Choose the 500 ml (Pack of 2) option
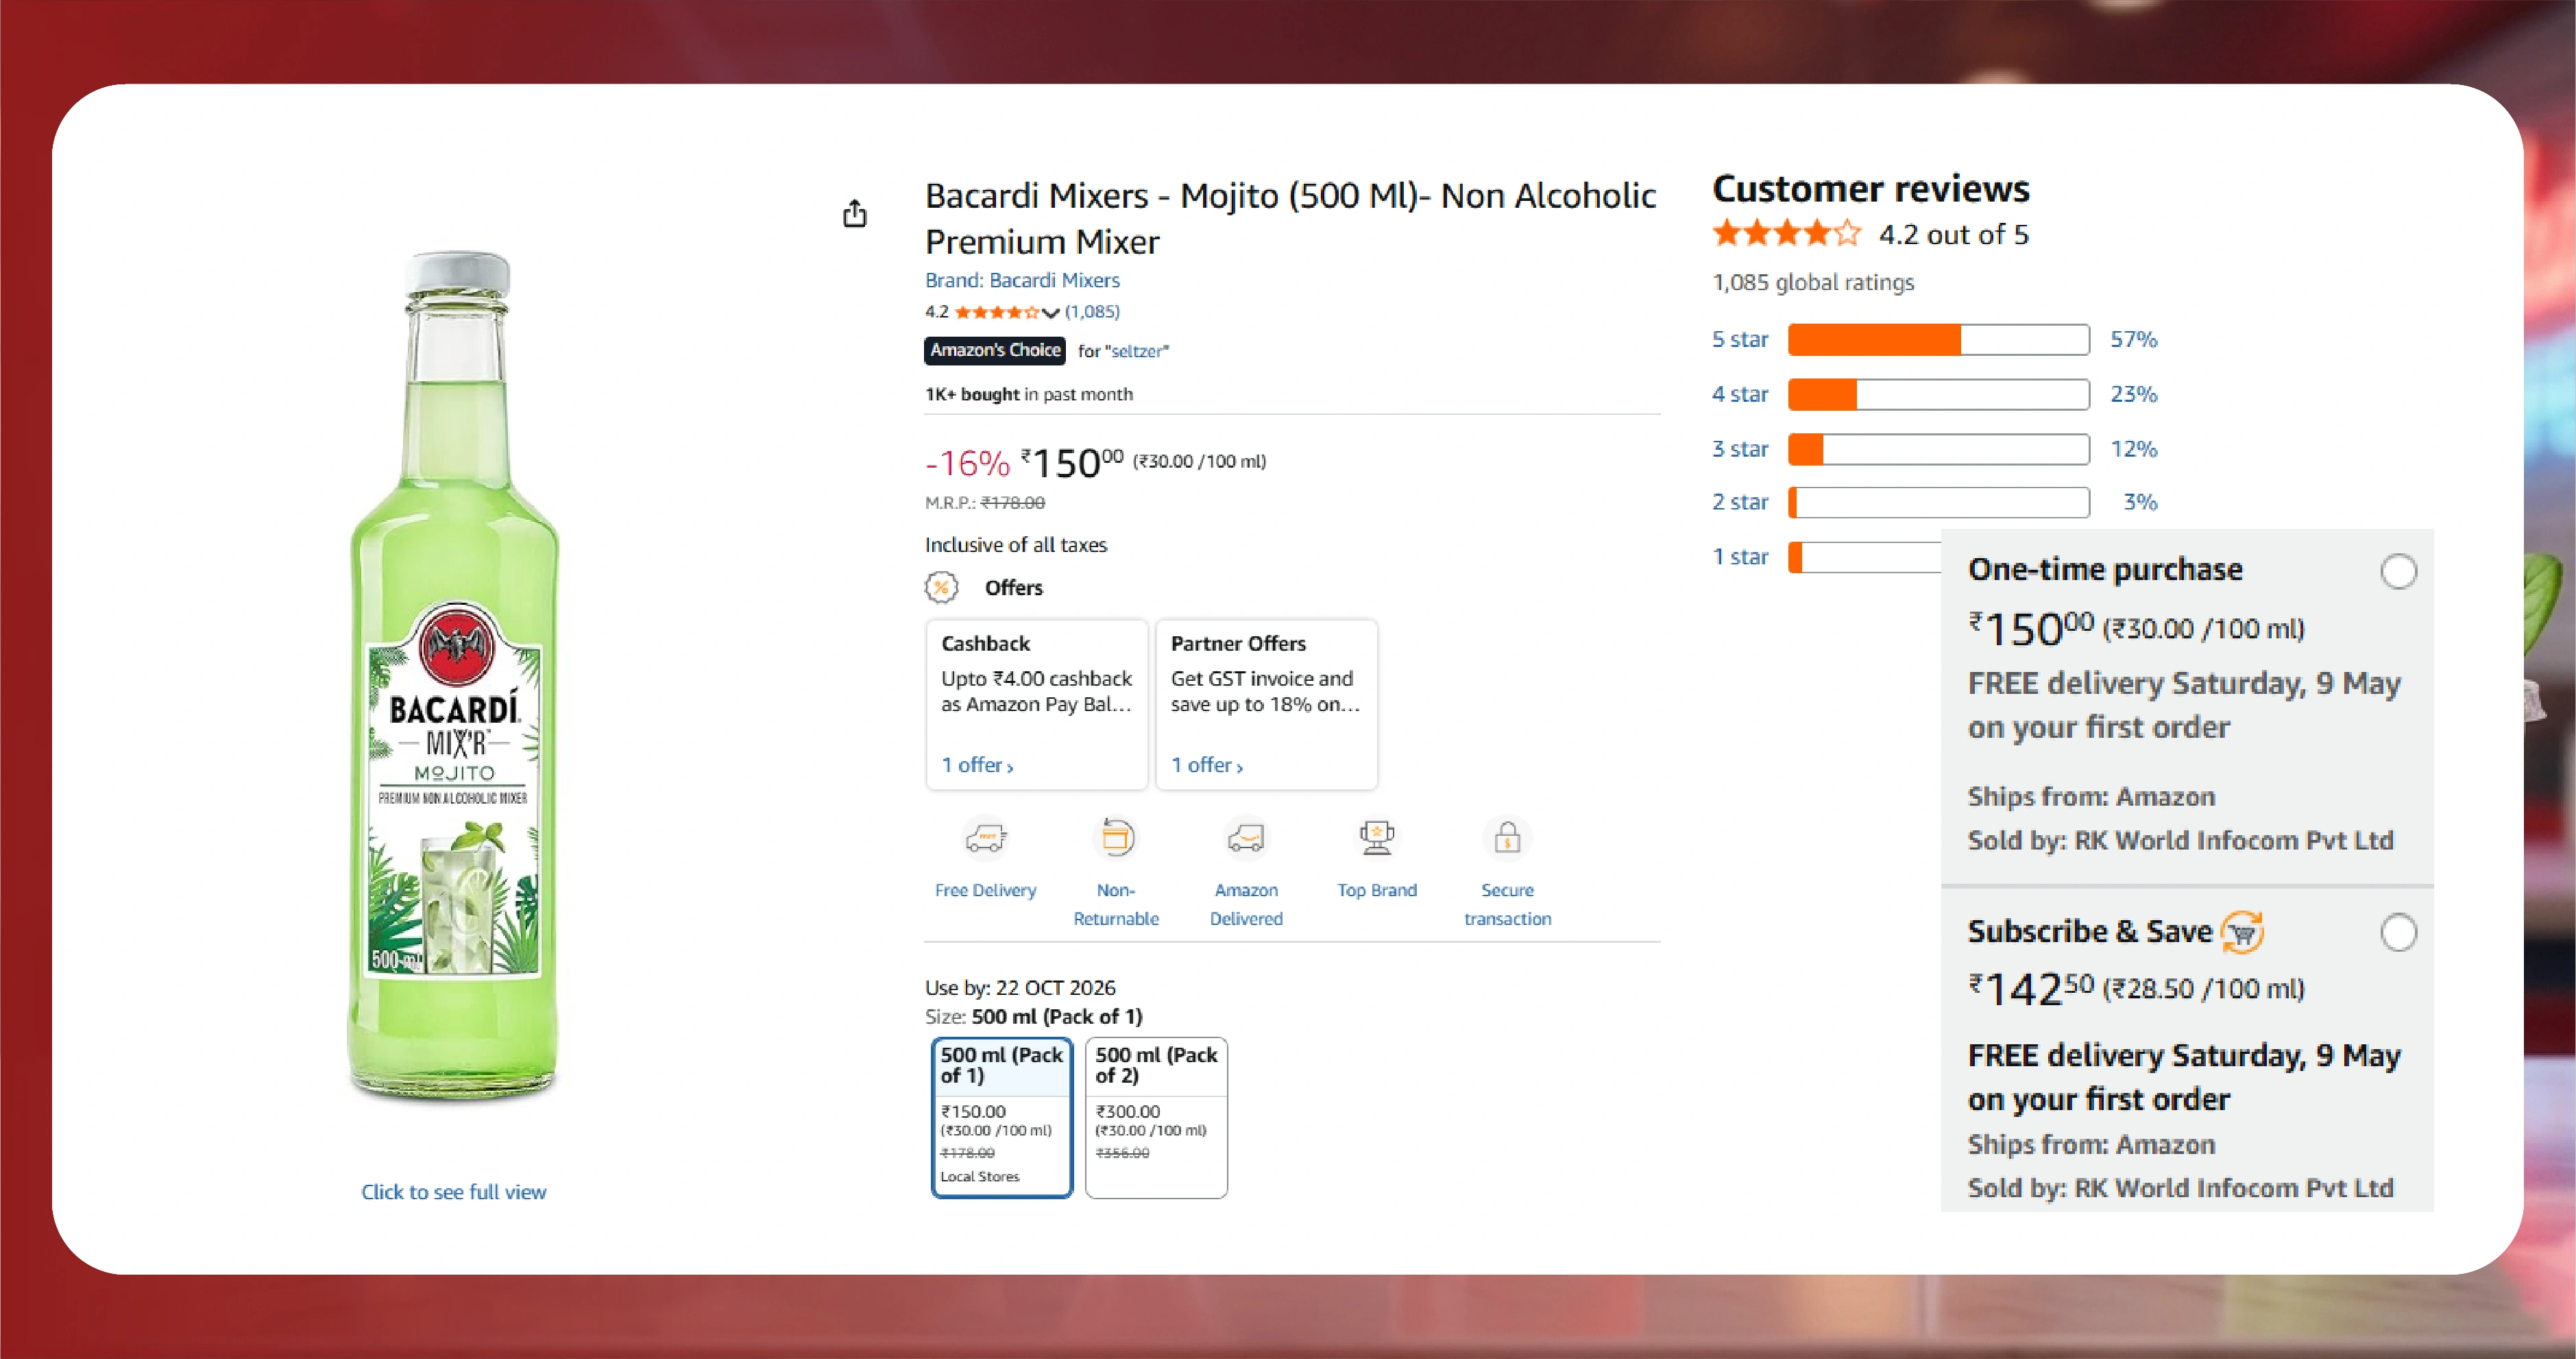The image size is (2576, 1359). [x=1156, y=1117]
